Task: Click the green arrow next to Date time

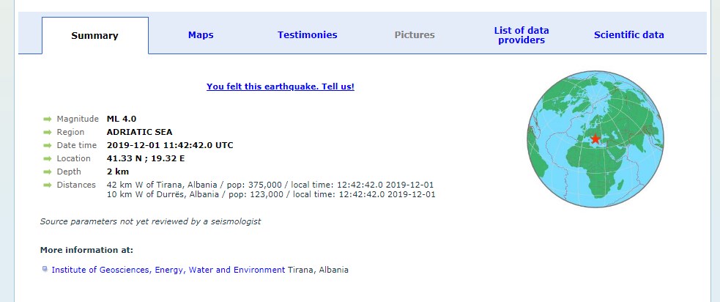Action: [48, 145]
